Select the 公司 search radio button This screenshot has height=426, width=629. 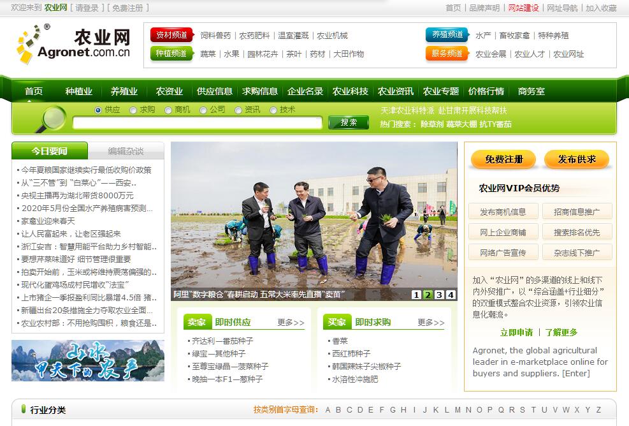coord(203,110)
